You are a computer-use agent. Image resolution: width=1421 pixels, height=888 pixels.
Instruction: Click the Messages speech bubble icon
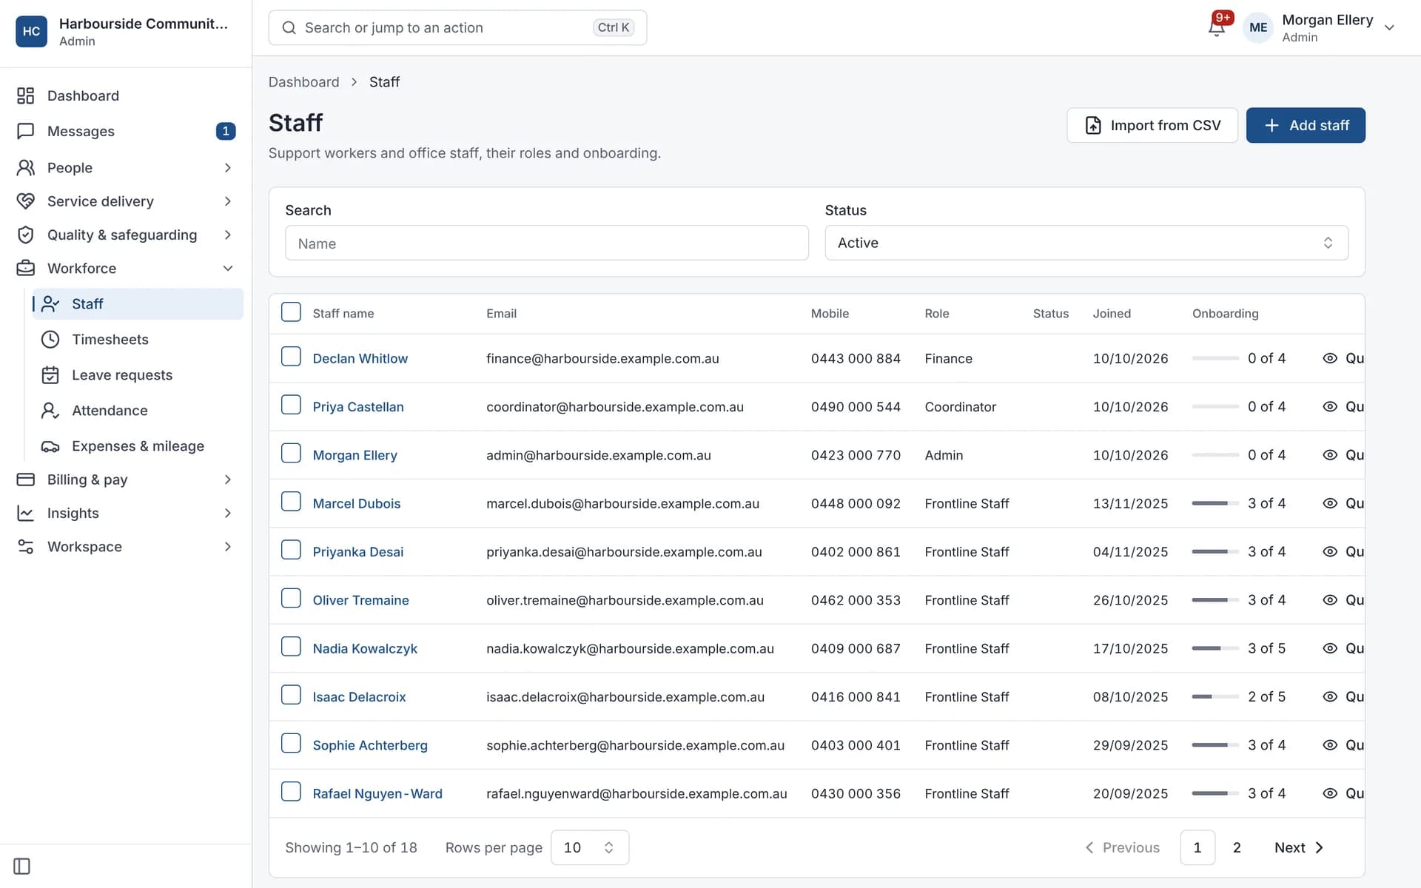tap(26, 131)
